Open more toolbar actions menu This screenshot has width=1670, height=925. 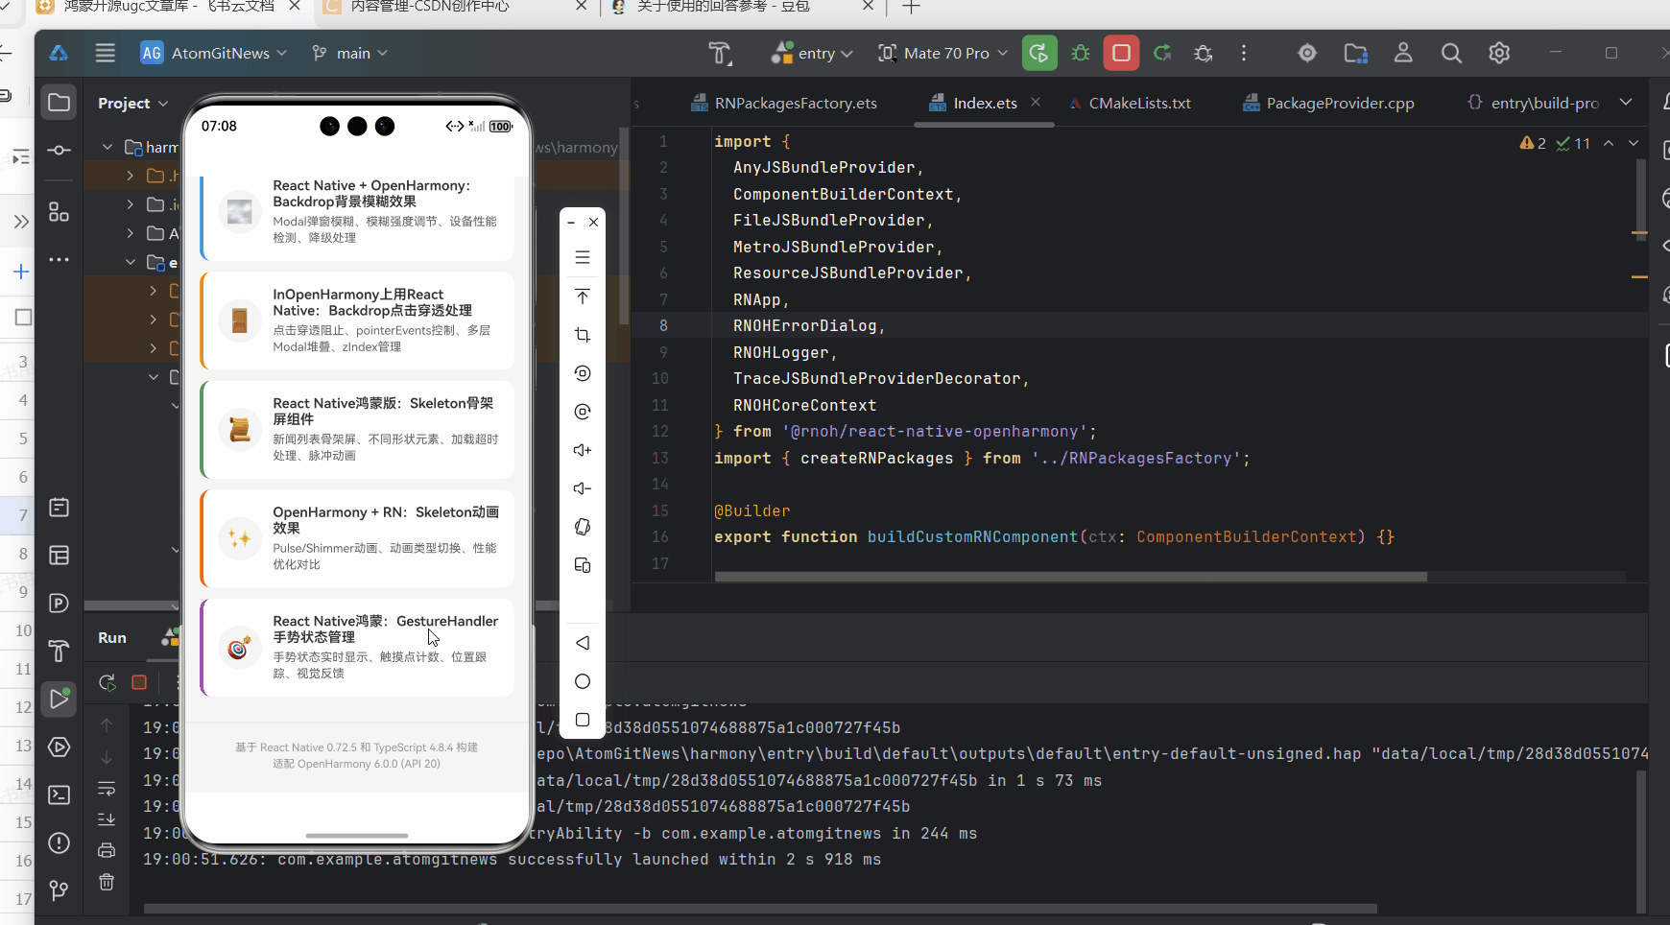pyautogui.click(x=1244, y=53)
